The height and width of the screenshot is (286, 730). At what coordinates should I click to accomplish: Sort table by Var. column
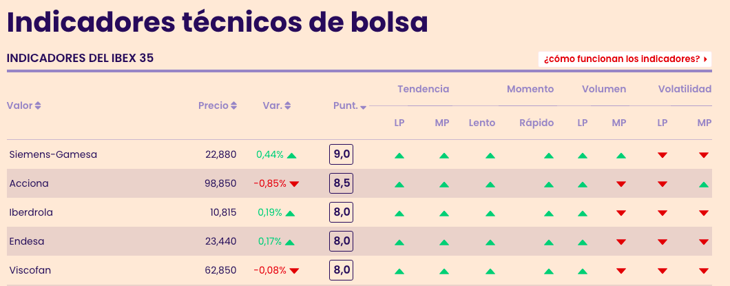277,105
